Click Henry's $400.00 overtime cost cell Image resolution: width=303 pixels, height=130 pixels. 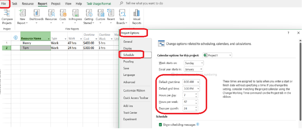pos(91,43)
